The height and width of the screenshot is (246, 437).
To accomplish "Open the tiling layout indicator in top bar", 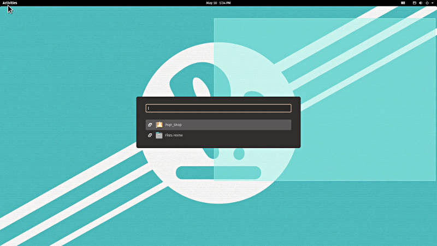I will (x=403, y=3).
